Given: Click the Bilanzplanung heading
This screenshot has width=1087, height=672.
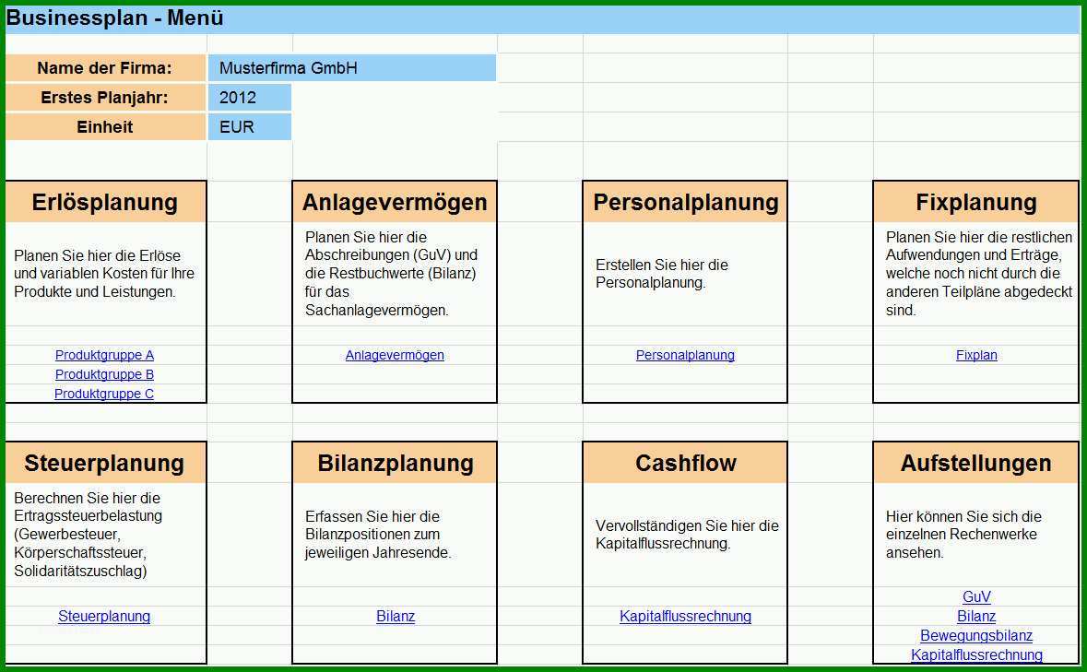Looking at the screenshot, I should [x=395, y=463].
